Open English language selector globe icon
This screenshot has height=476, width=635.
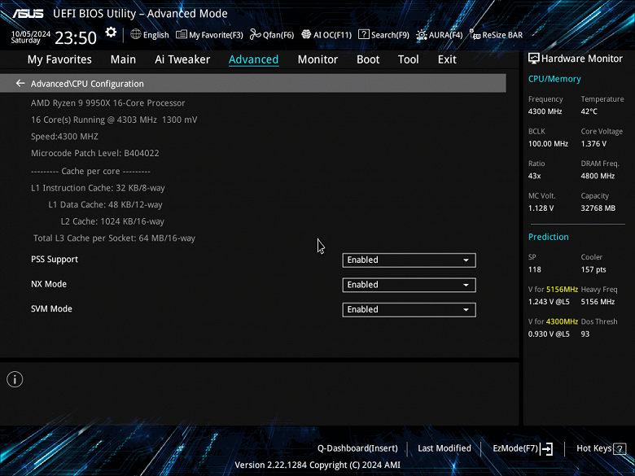coord(136,34)
